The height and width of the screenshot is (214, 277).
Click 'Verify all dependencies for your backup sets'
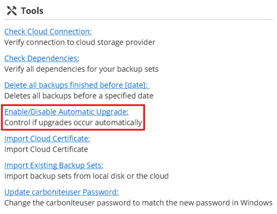point(82,69)
